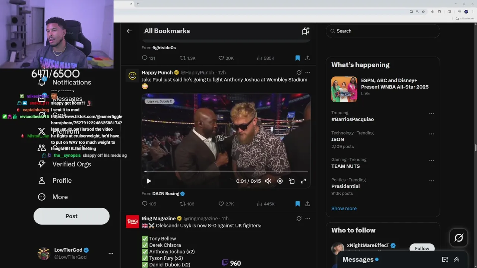
Task: Bookmark this page with the star icon
Action: pyautogui.click(x=423, y=12)
